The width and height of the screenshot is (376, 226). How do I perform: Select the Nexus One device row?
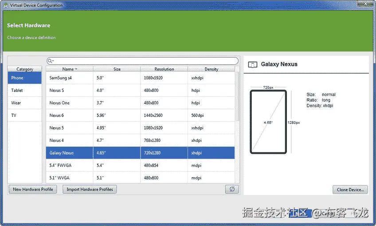tap(140, 103)
